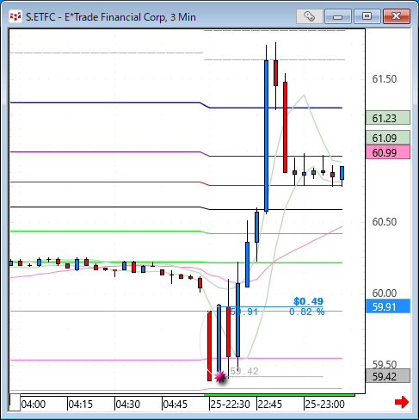Click the 60.50 price axis value
The image size is (419, 420).
385,222
